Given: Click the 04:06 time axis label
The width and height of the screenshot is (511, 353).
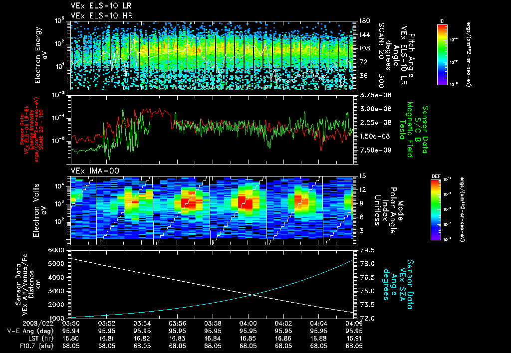Looking at the screenshot, I should point(354,324).
